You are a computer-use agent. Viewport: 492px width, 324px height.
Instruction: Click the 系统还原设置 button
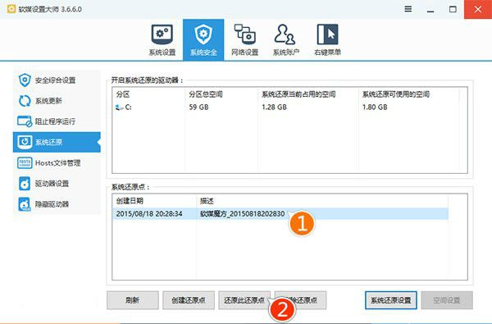point(391,300)
